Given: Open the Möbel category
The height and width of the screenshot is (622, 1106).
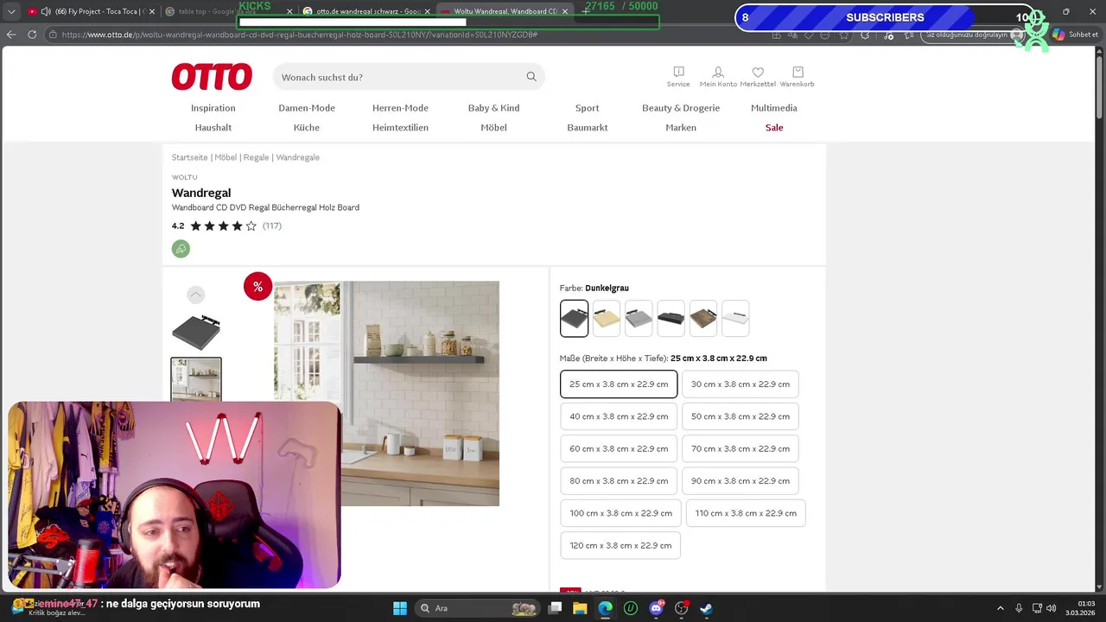Looking at the screenshot, I should (x=493, y=128).
